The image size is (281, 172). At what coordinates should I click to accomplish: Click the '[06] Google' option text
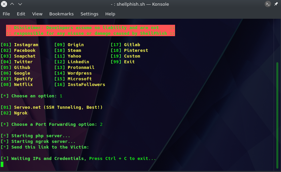point(15,73)
